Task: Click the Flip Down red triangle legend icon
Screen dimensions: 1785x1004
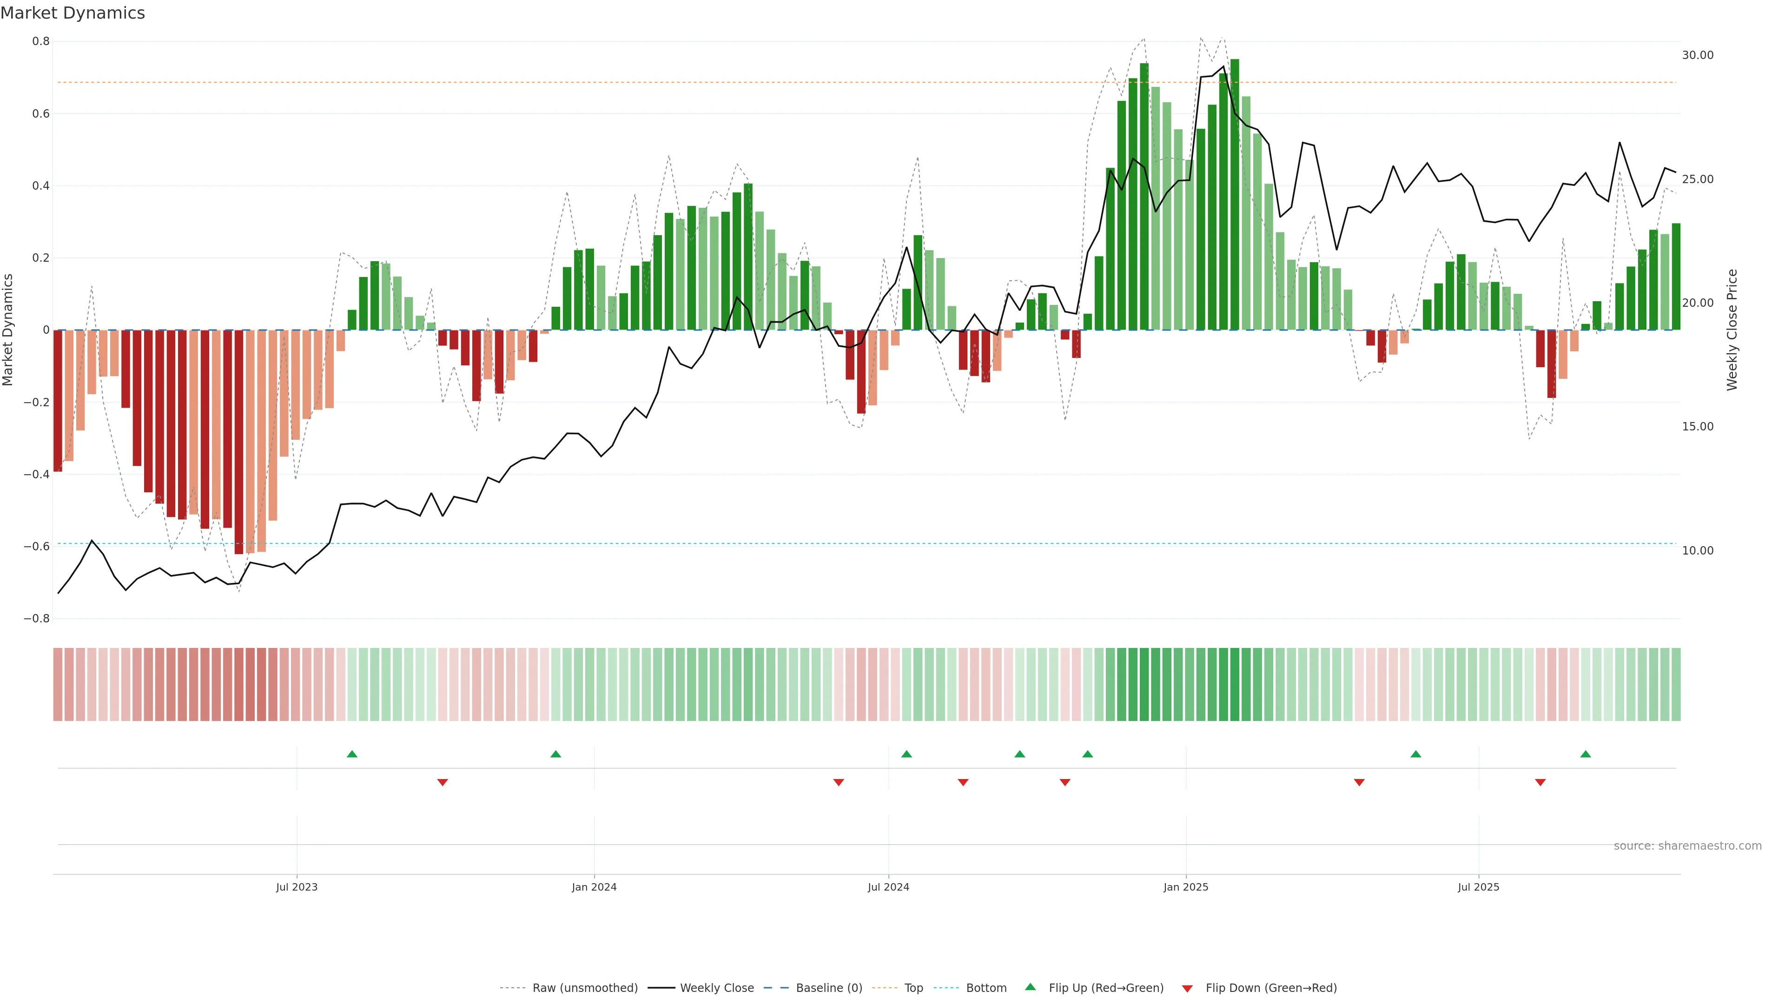Action: [x=1187, y=989]
